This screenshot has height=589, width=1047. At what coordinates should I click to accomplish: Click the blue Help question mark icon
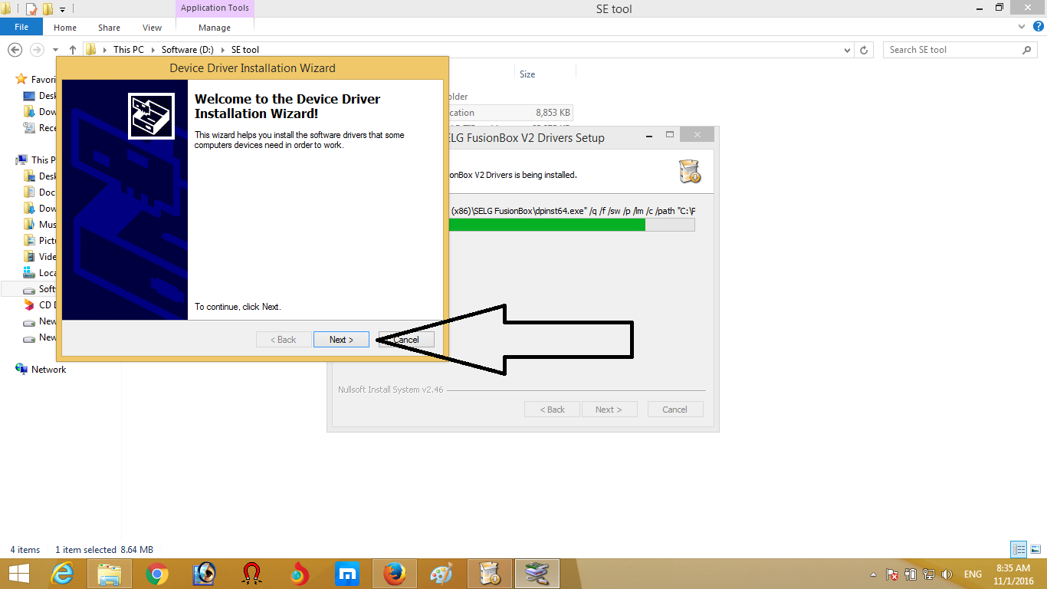1039,25
